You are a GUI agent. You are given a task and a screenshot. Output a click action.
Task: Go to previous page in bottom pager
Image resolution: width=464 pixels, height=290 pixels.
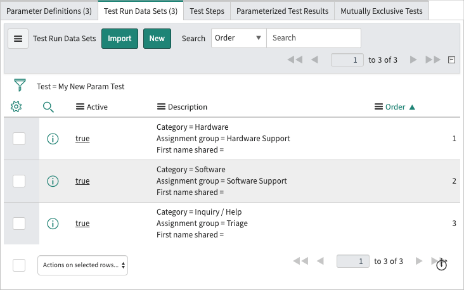pyautogui.click(x=320, y=261)
